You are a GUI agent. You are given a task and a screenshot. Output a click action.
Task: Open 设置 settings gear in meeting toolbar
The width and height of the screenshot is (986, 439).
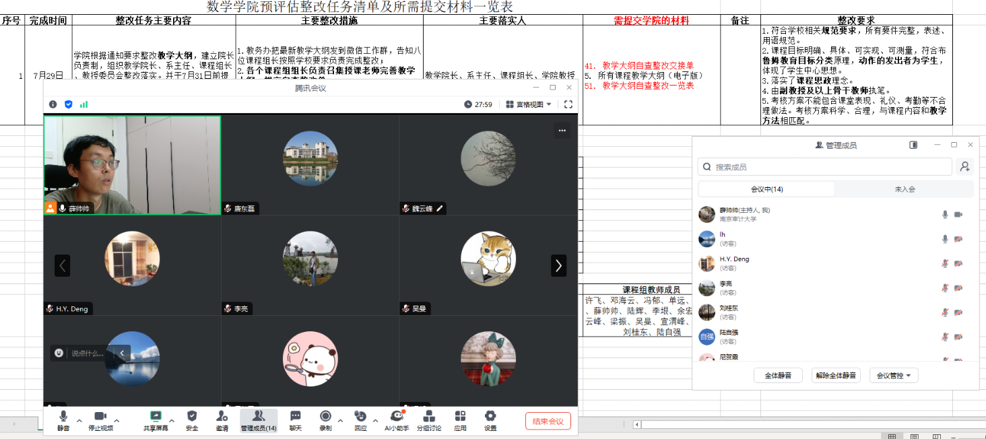tap(490, 417)
